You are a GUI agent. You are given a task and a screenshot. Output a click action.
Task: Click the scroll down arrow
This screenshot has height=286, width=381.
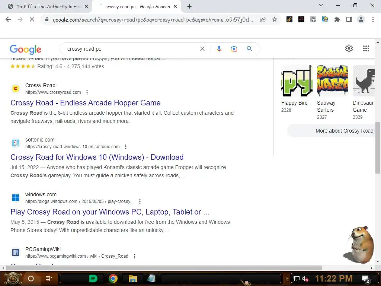coord(378,261)
